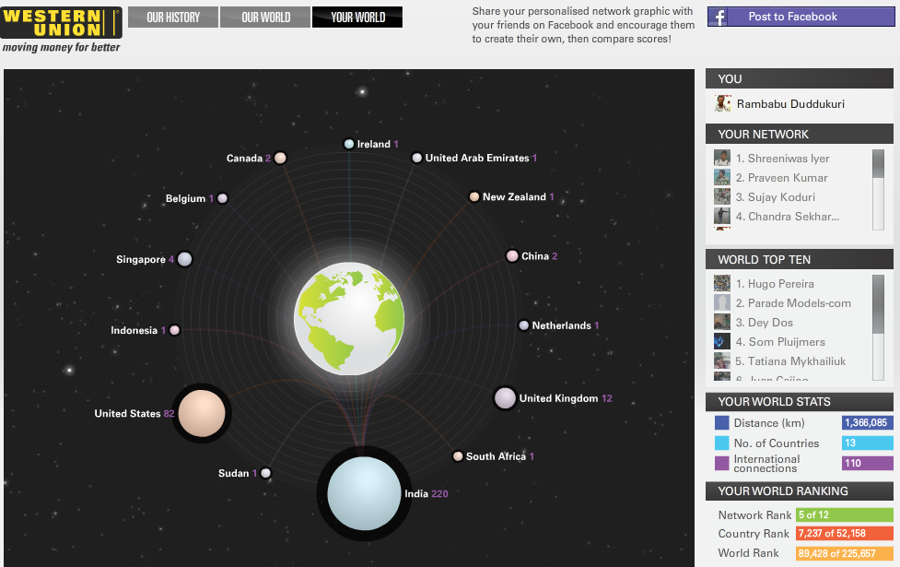This screenshot has height=567, width=900.
Task: Click the Rambabu Duddukuri name
Action: tap(790, 104)
